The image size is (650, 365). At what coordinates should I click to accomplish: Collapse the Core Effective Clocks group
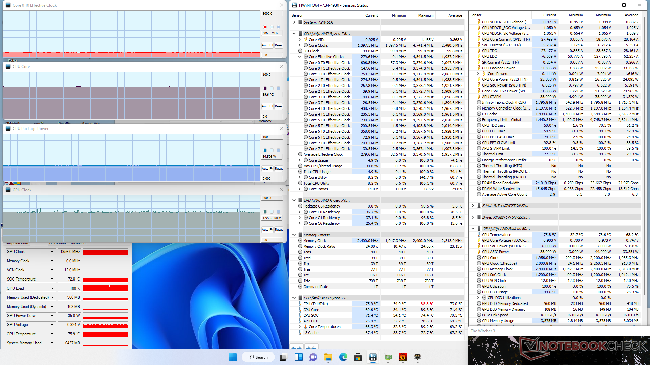300,57
